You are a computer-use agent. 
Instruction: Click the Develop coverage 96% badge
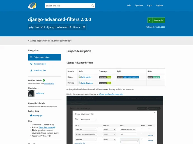coord(105,83)
